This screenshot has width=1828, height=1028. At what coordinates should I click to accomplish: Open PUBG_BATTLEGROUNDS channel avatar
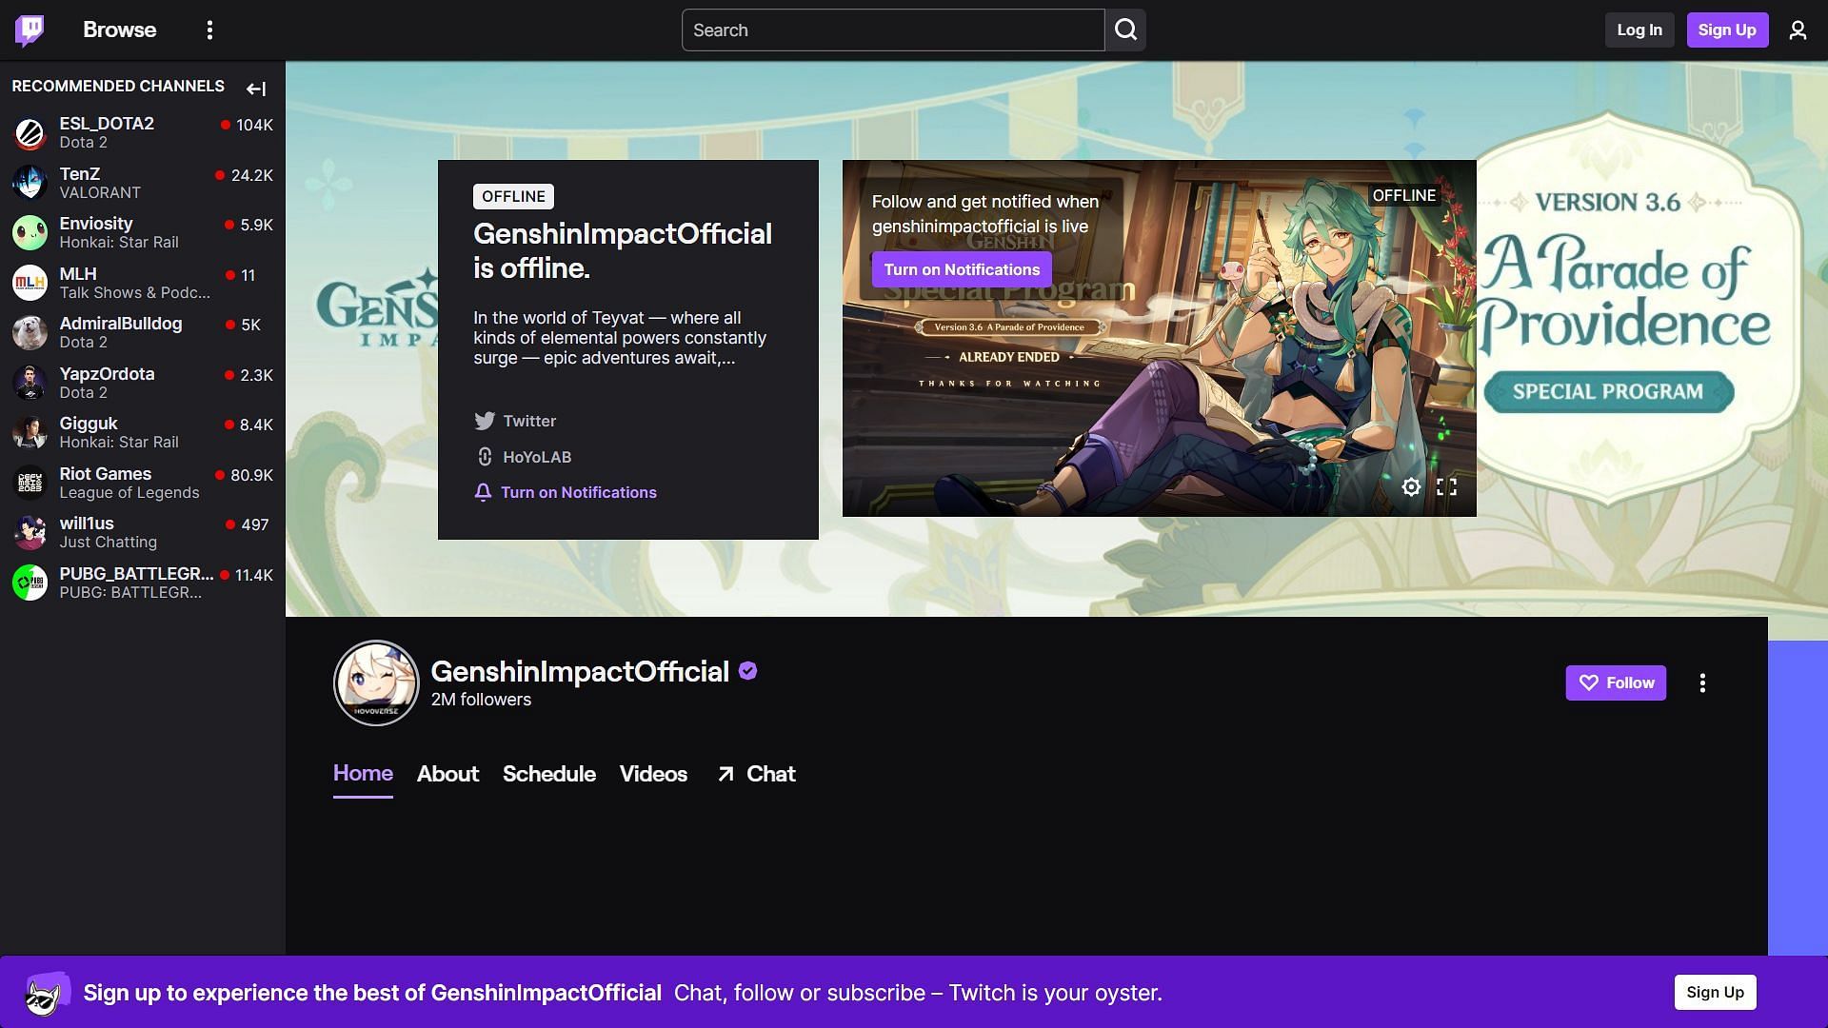30,583
